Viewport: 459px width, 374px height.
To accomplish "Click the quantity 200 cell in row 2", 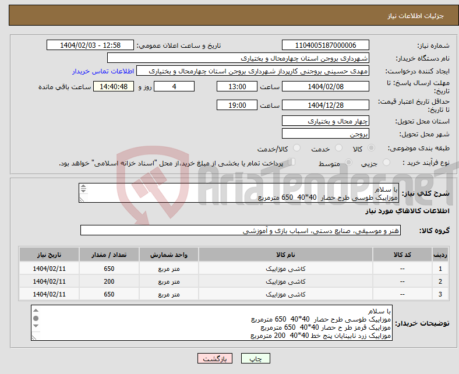I will click(x=109, y=281).
